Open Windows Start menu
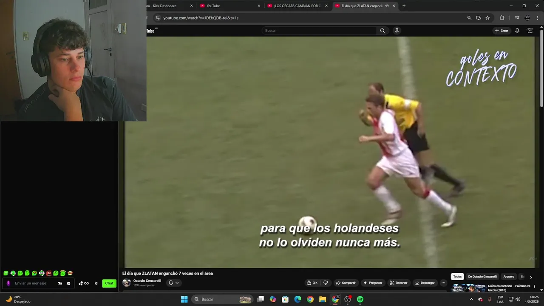This screenshot has width=544, height=306. click(184, 299)
